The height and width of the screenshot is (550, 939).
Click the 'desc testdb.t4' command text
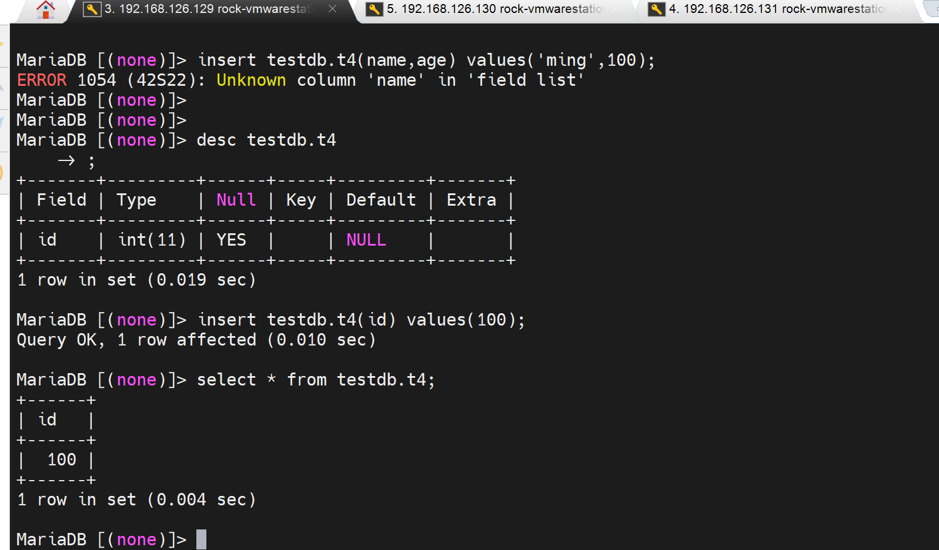click(266, 140)
